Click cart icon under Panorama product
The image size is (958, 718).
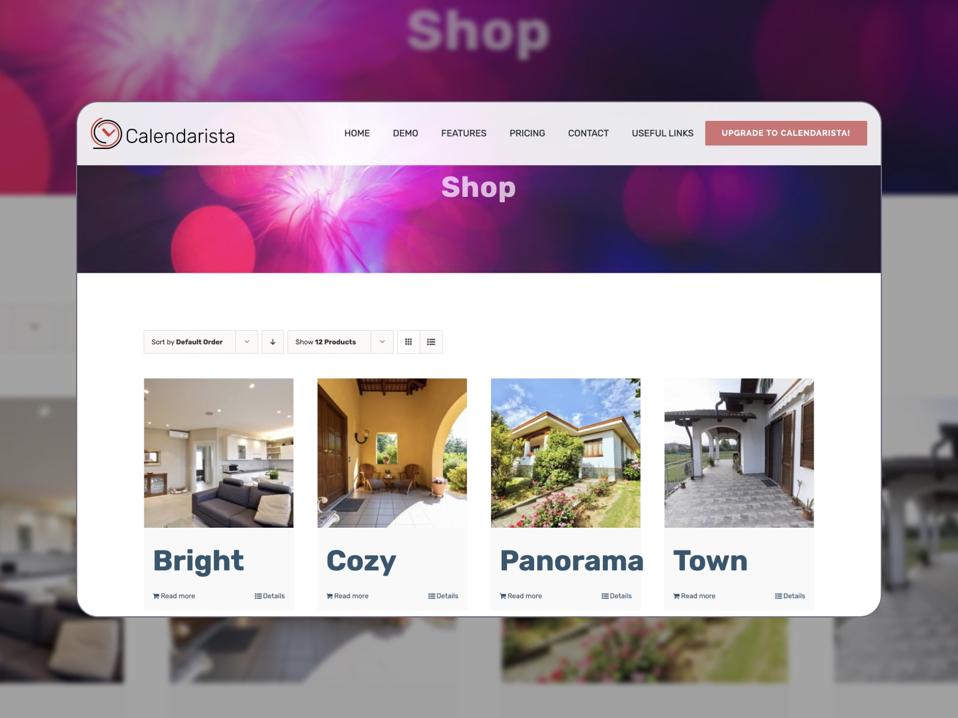click(x=503, y=596)
